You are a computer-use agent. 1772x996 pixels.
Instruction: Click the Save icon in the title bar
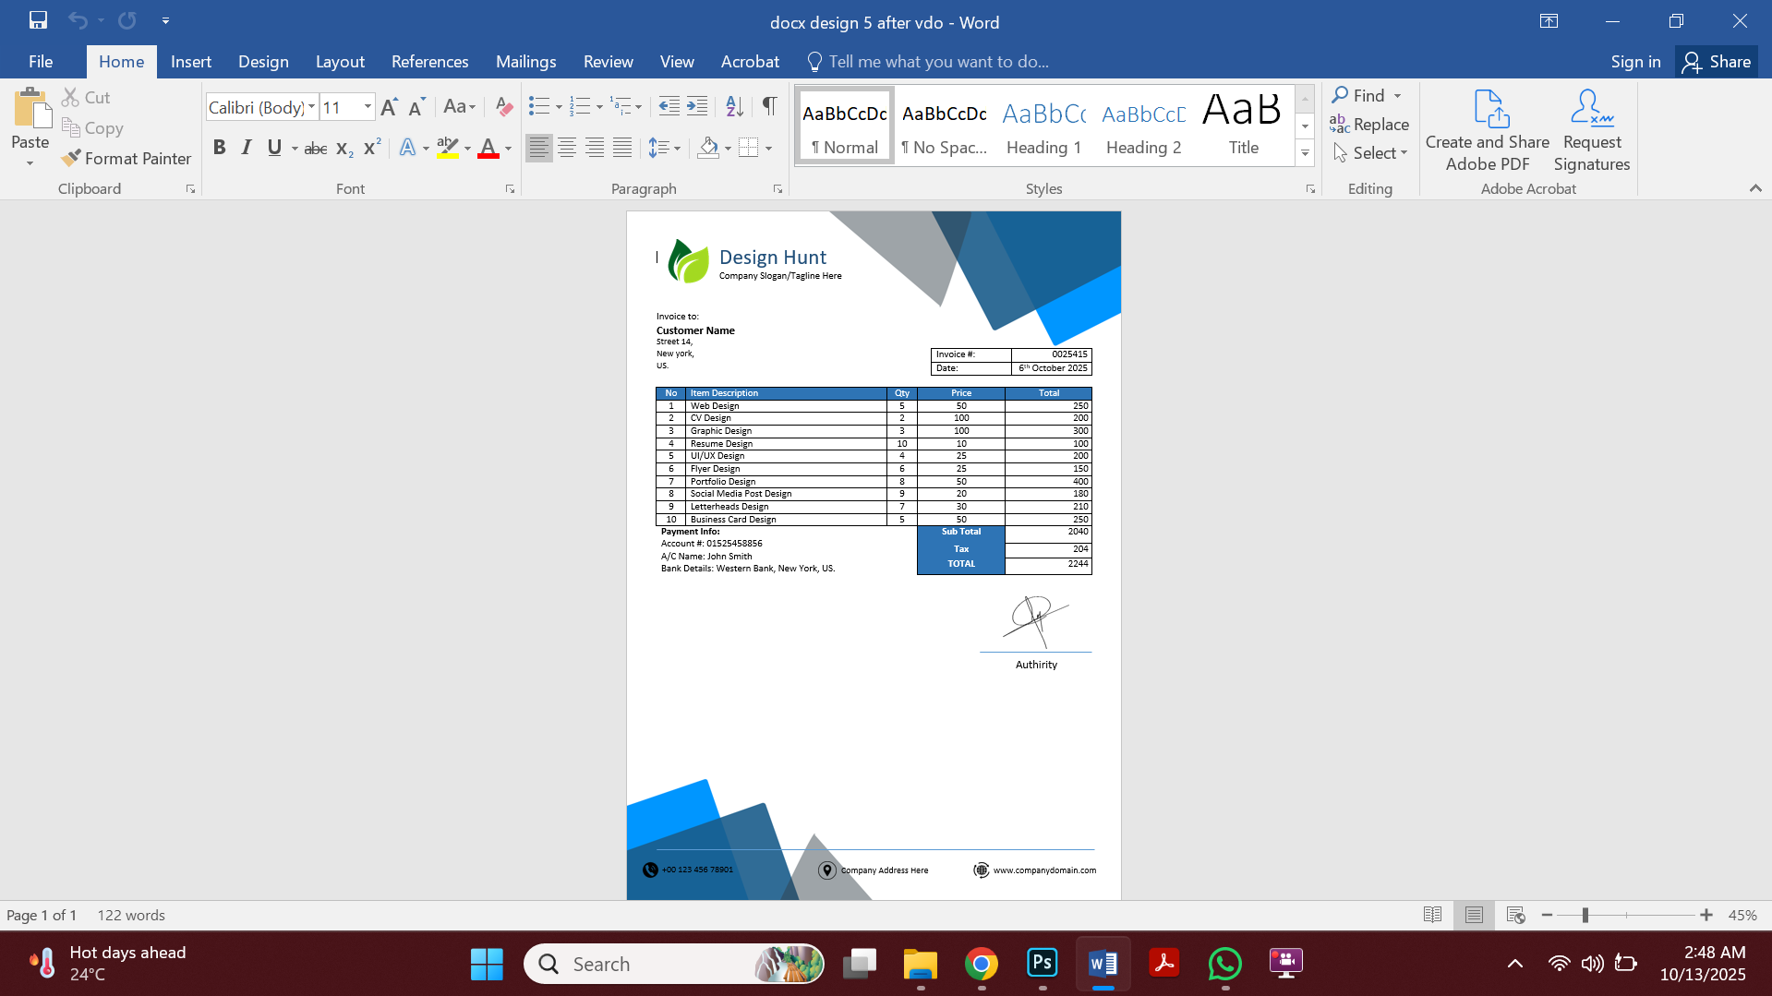[x=38, y=20]
